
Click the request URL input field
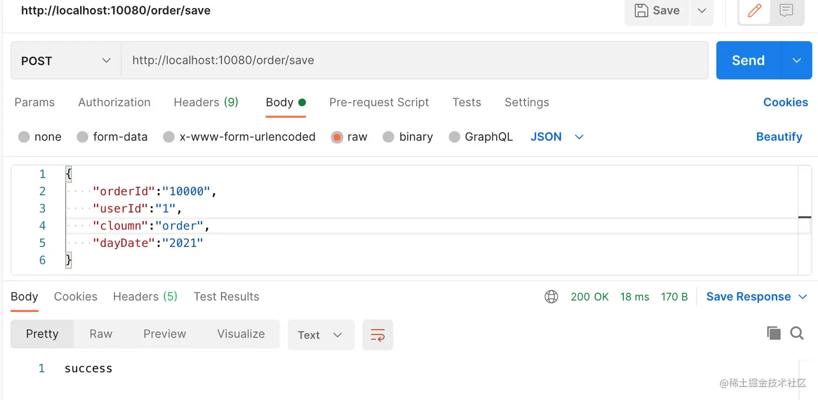tap(414, 60)
